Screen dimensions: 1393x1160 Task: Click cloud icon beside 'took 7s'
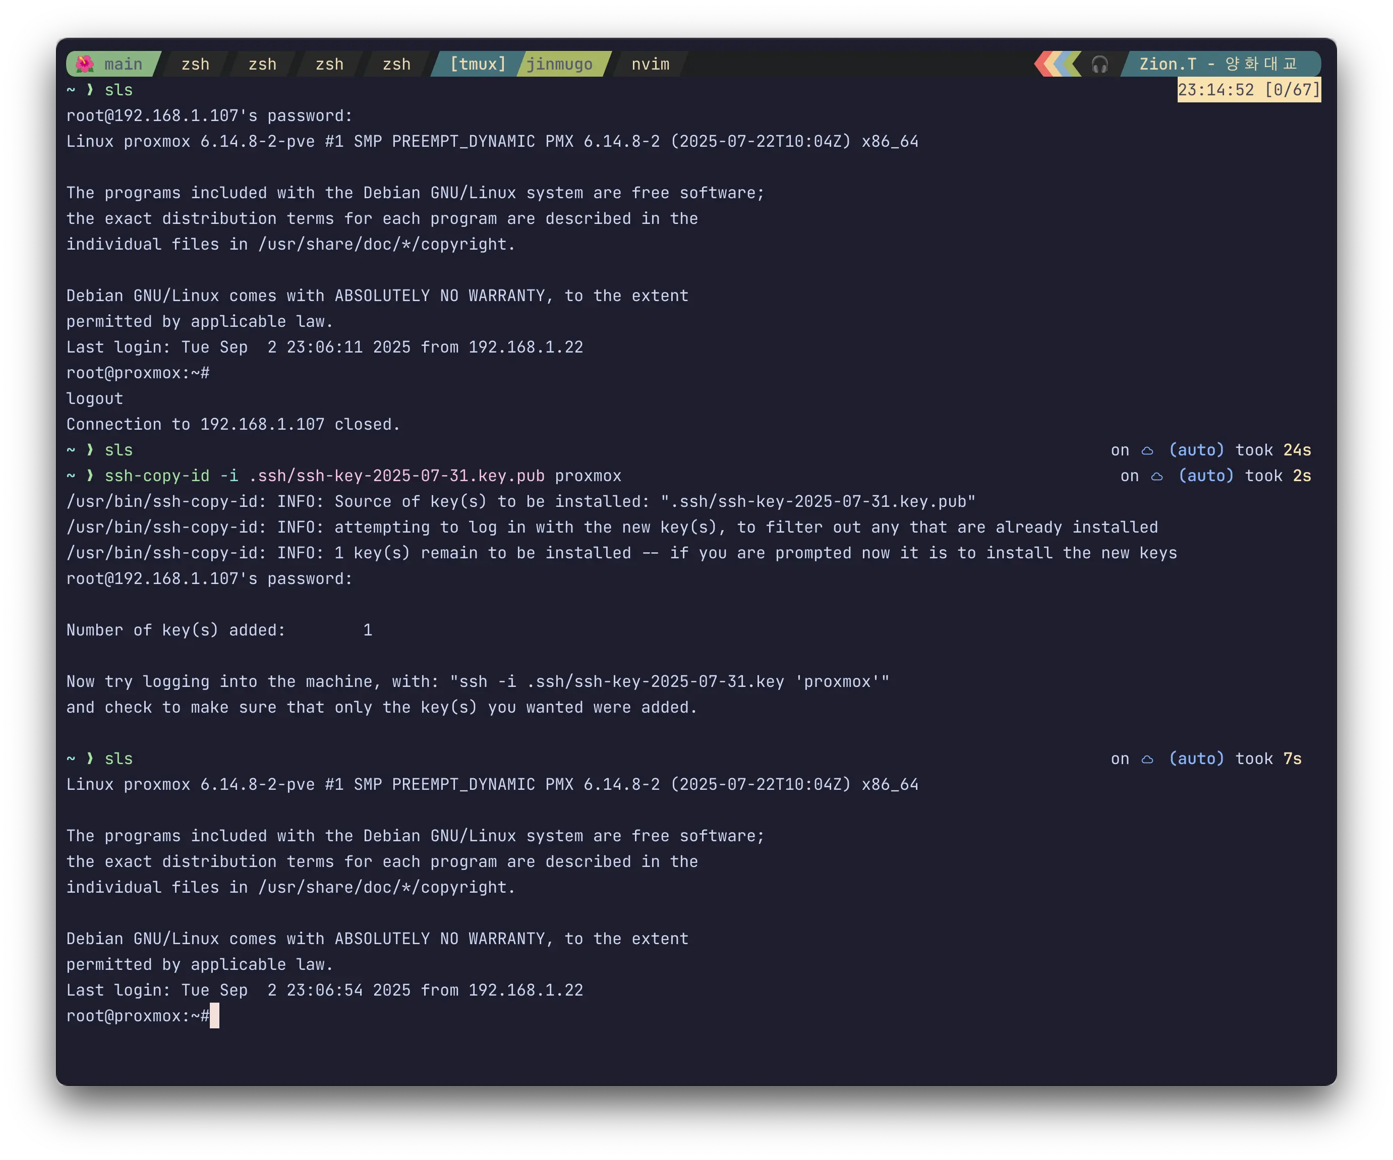tap(1147, 759)
